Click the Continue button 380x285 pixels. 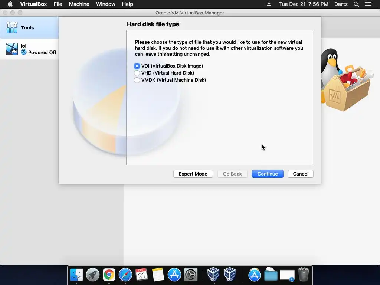[x=268, y=174]
